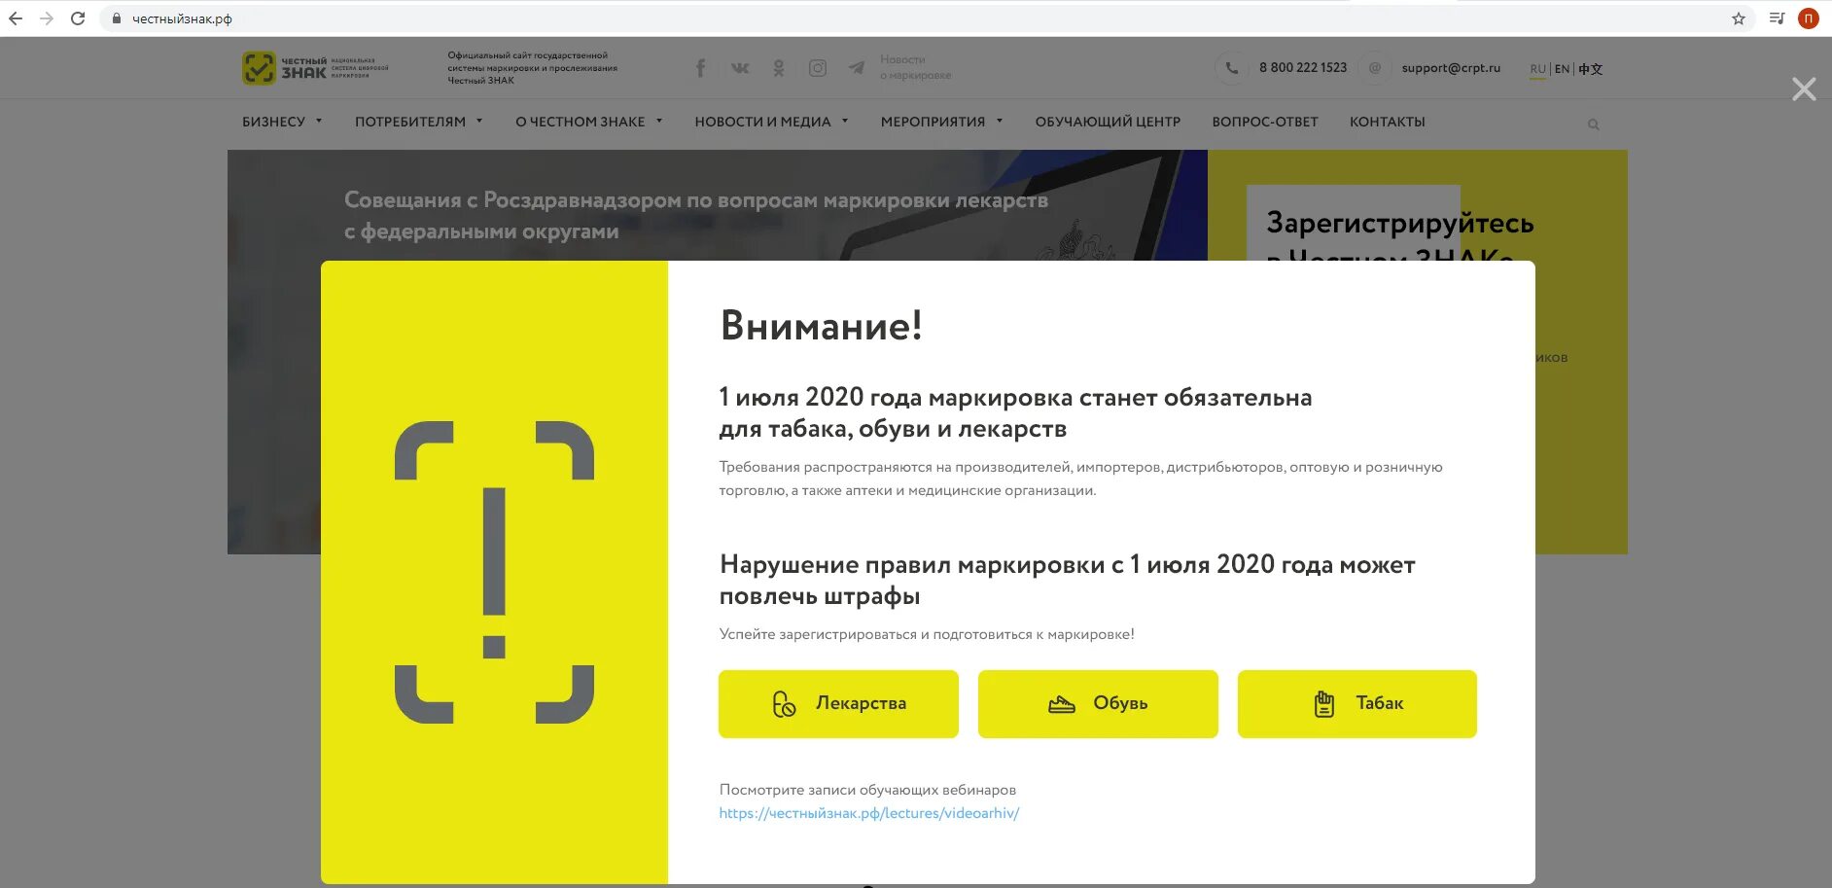This screenshot has height=888, width=1832.
Task: Switch site language to RU
Action: tap(1537, 69)
